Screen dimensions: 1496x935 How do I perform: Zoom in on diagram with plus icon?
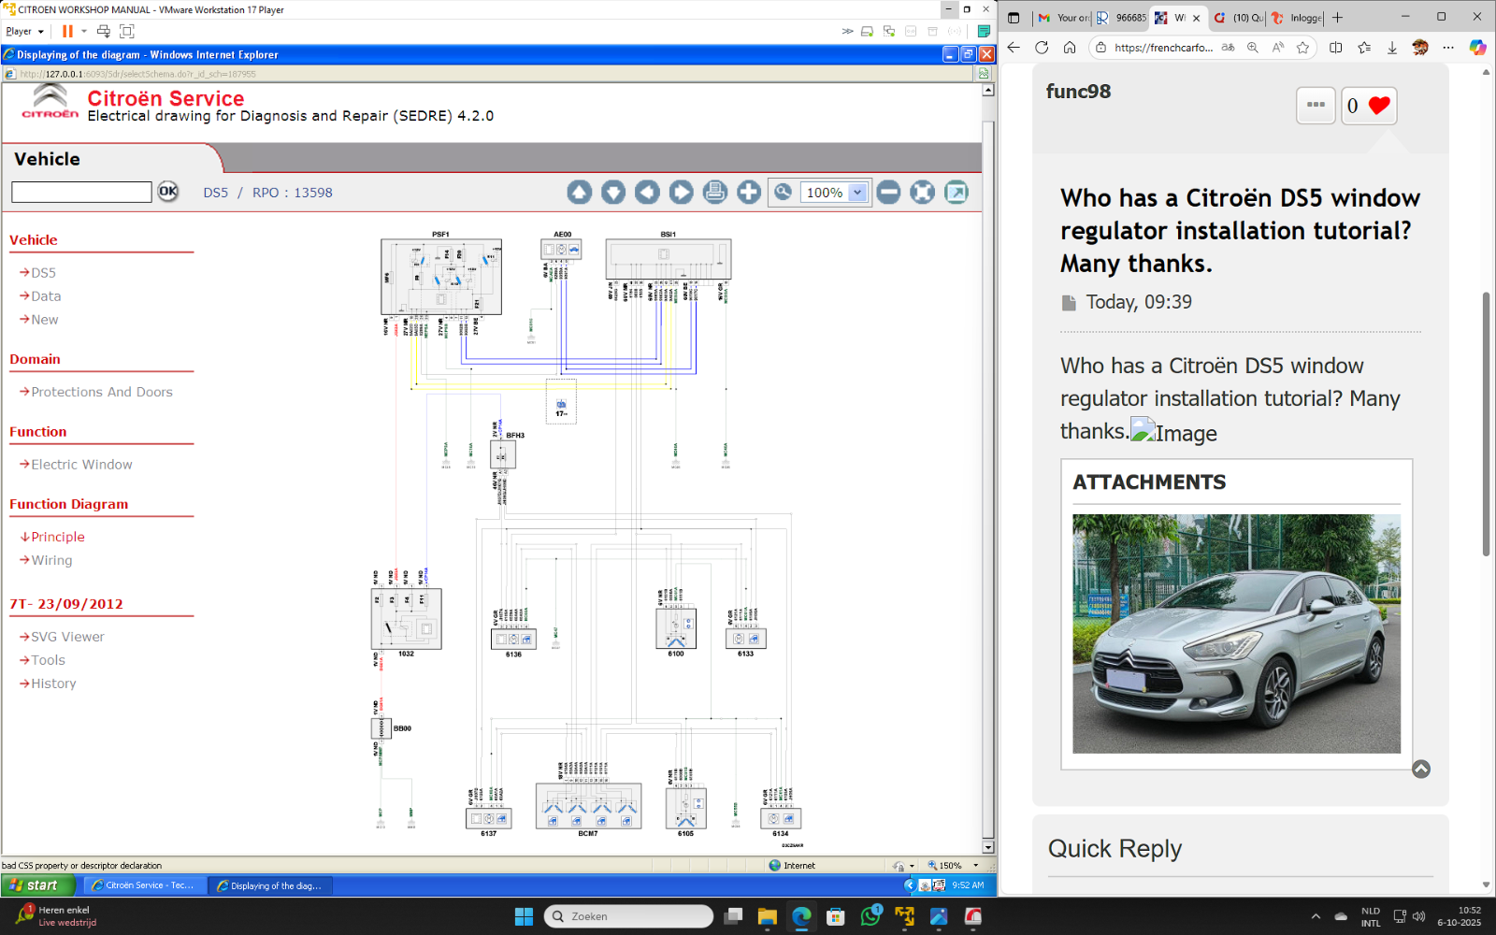coord(749,192)
